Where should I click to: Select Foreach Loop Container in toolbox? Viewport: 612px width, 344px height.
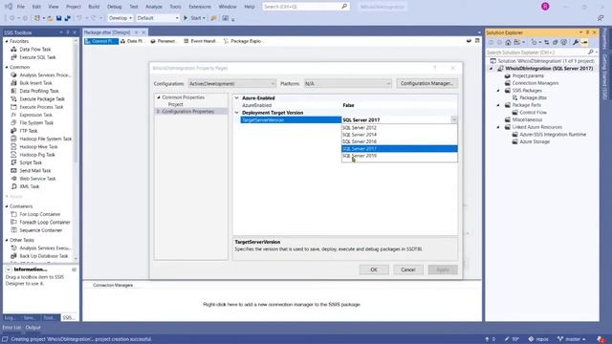(45, 223)
